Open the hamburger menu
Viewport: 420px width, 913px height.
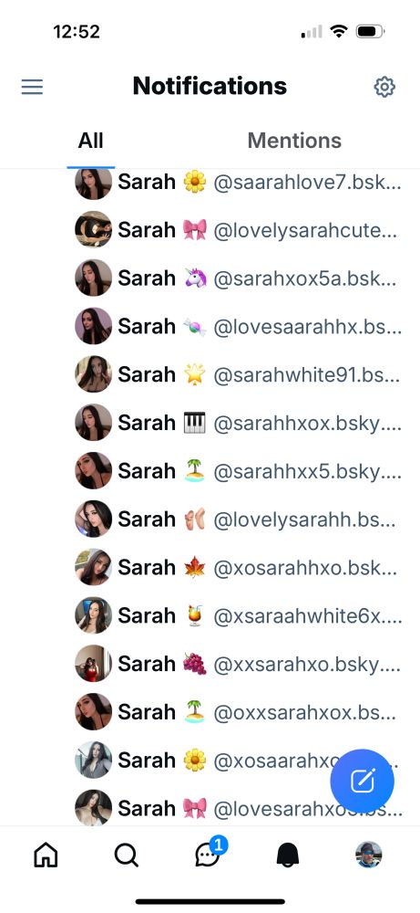click(32, 87)
